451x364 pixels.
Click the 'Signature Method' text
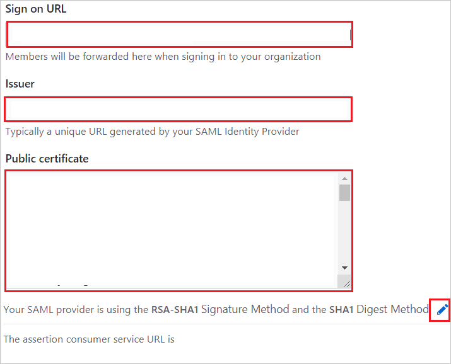point(245,309)
